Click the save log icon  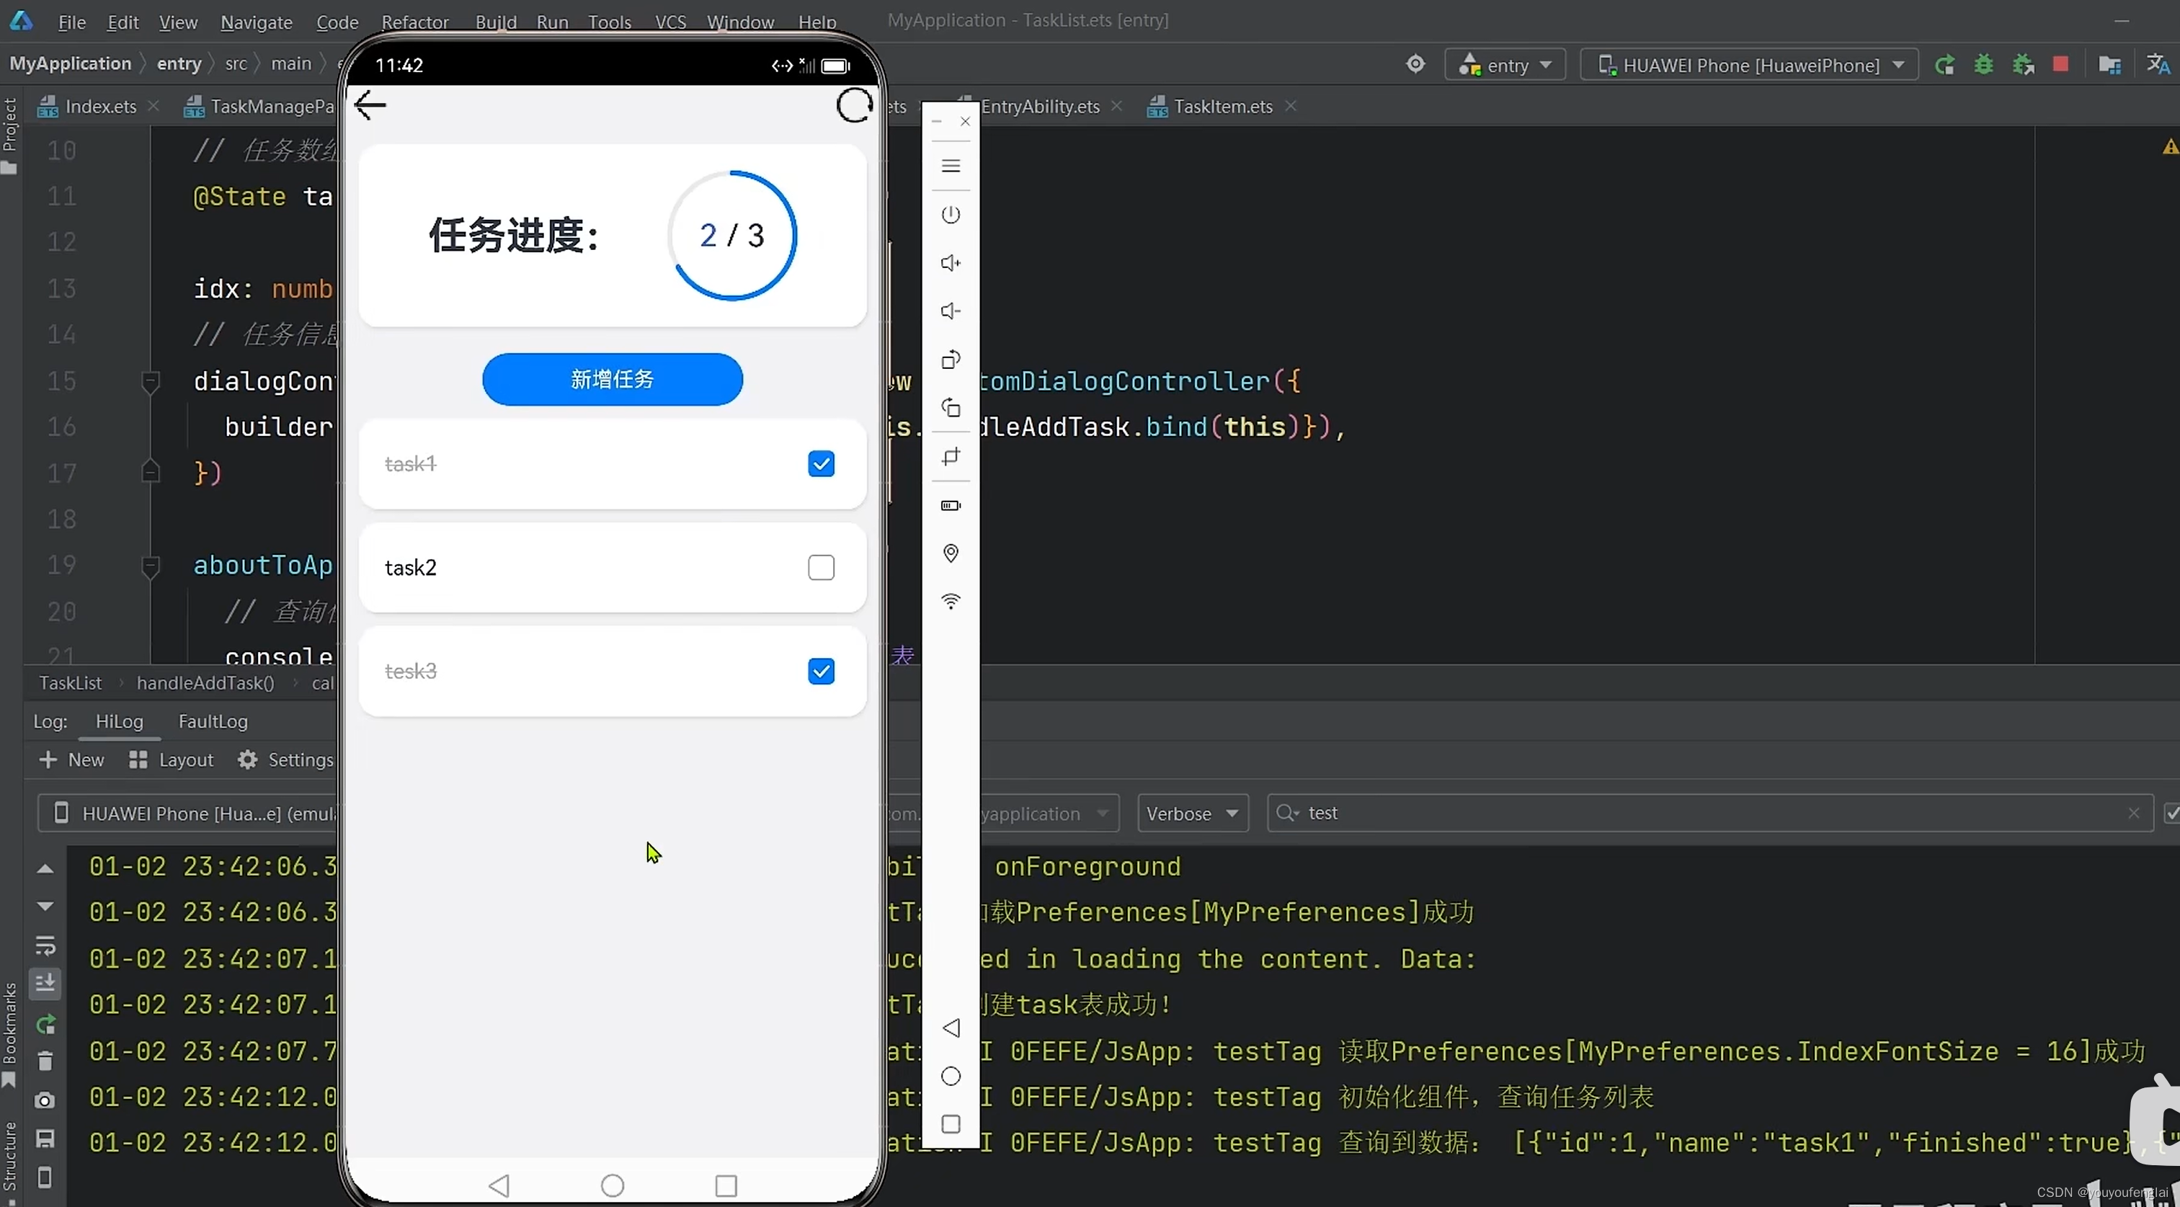coord(45,1139)
